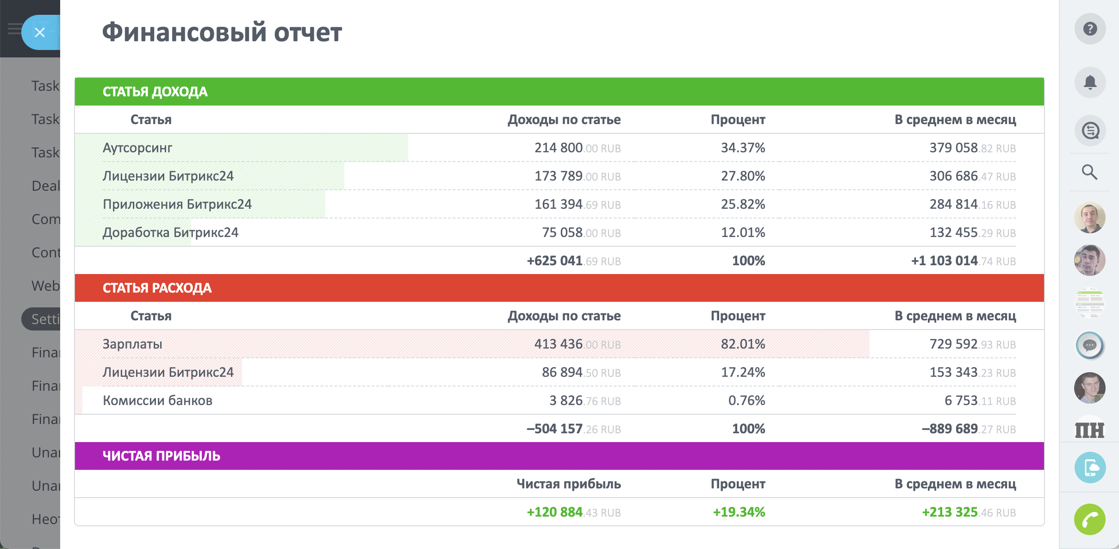Click the search magnifier icon

[x=1089, y=172]
